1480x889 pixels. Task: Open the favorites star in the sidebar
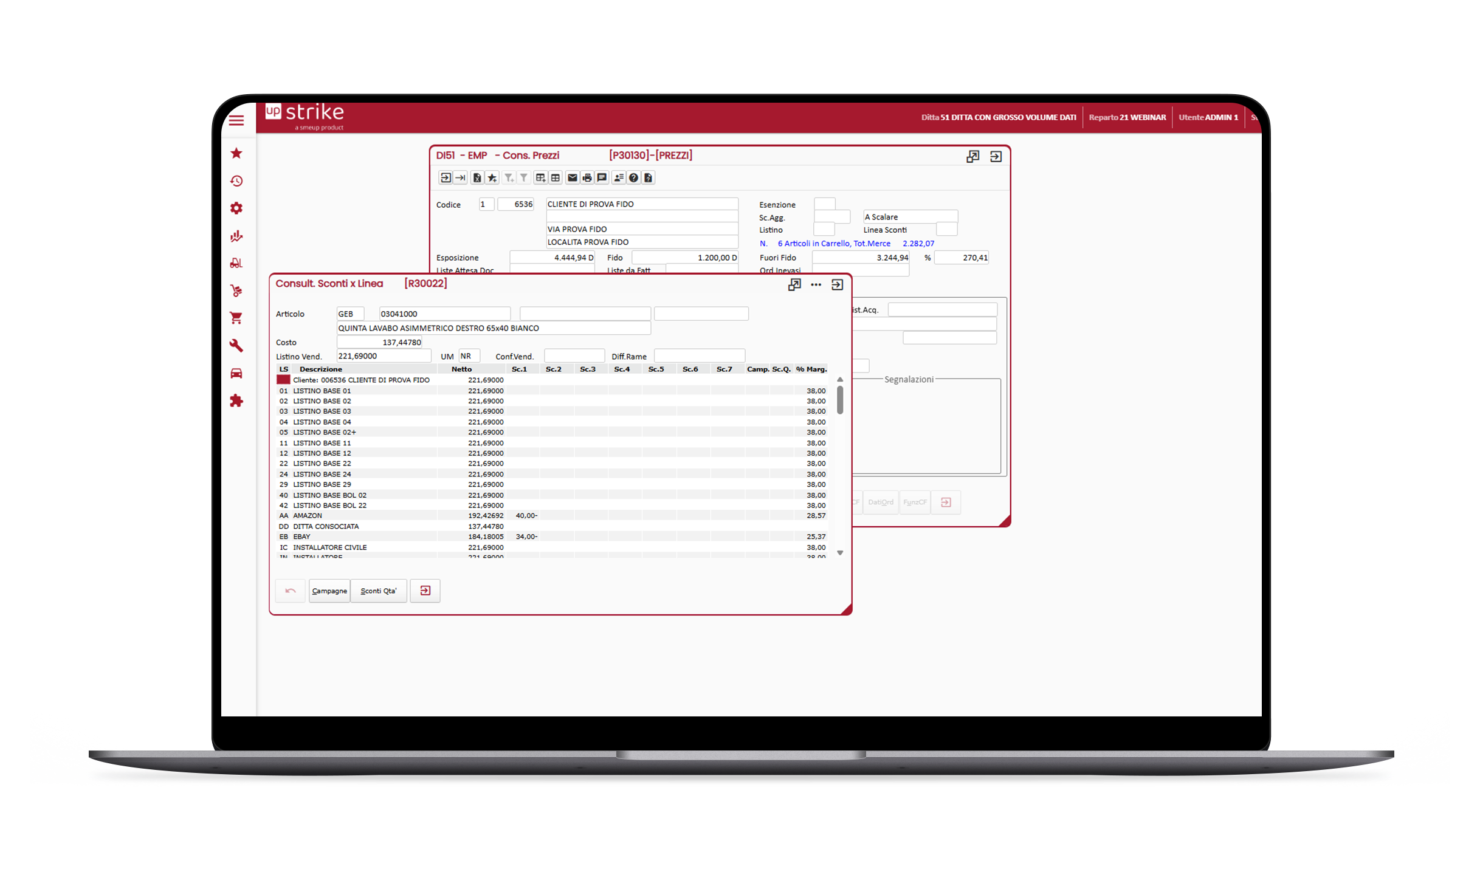tap(236, 153)
